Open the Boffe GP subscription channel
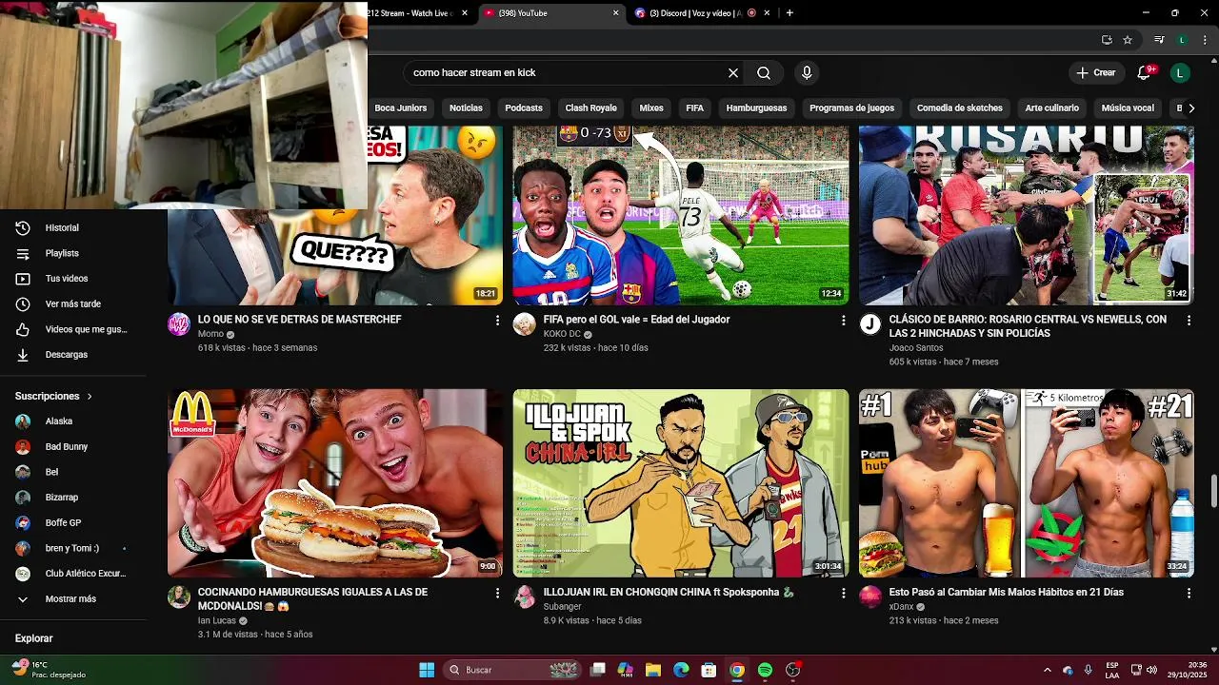The height and width of the screenshot is (685, 1219). (62, 523)
